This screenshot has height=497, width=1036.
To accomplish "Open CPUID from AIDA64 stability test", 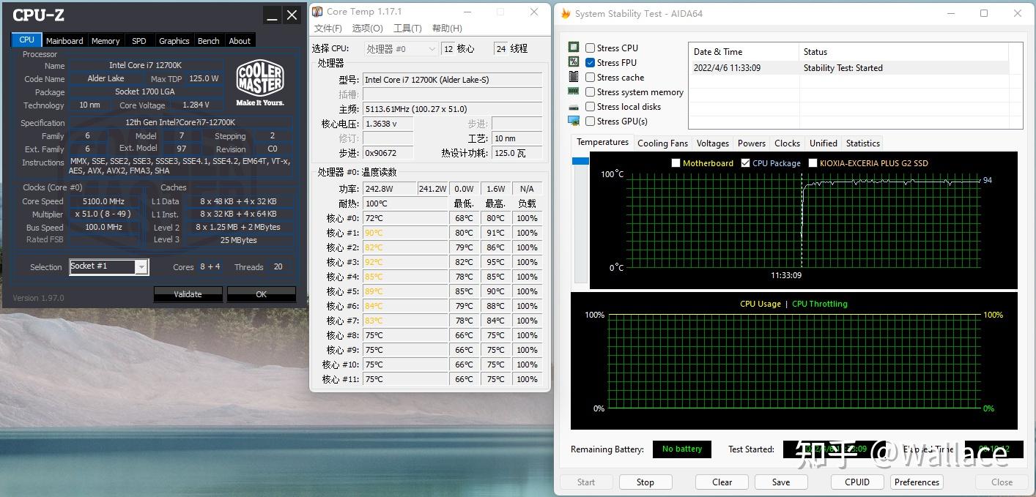I will pyautogui.click(x=857, y=482).
